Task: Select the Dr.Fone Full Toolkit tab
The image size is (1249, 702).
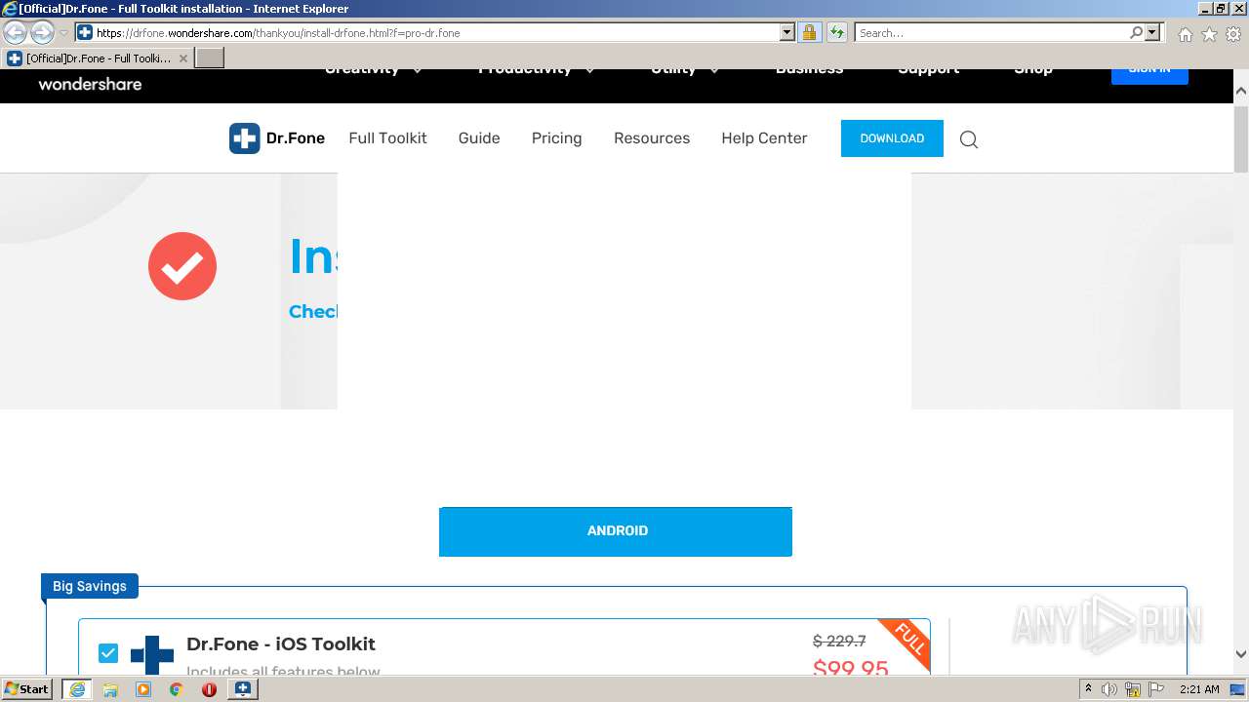Action: (x=98, y=58)
